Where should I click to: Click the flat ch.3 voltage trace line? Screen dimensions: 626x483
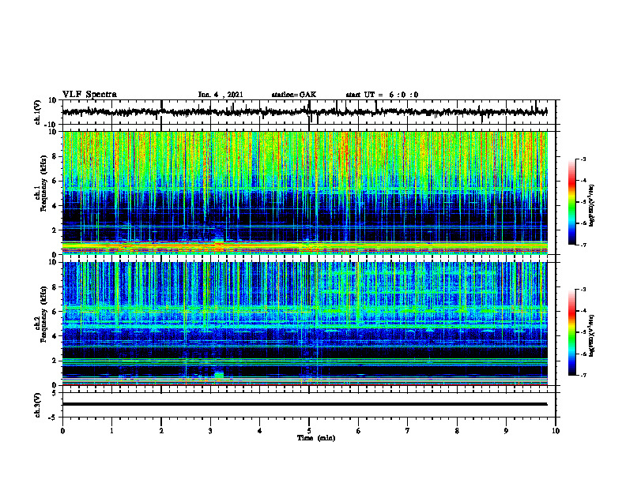click(x=304, y=404)
